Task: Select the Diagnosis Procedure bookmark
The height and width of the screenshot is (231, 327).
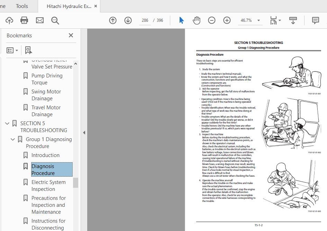Action: pos(52,169)
